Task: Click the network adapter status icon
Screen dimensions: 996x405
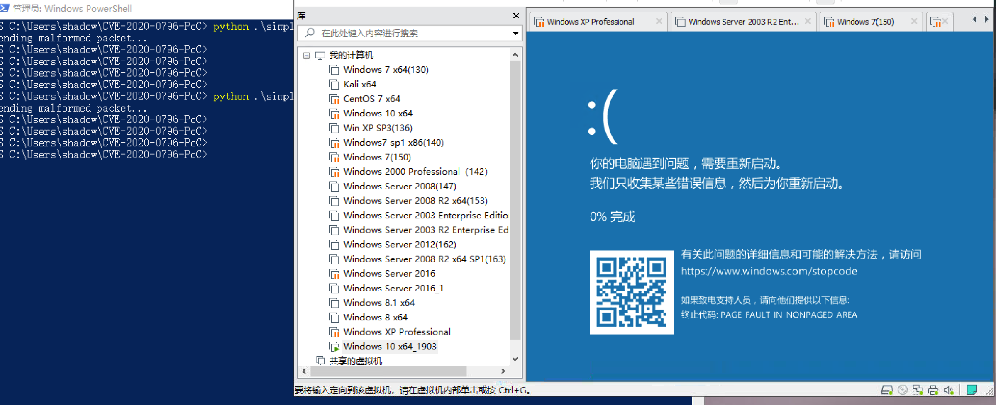Action: [x=918, y=390]
